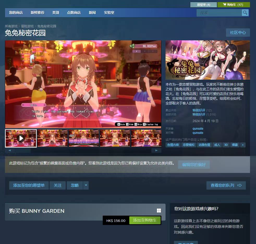Screen dimensions: 256x244
Task: Select the third screenshot thumbnail
Action: point(84,138)
